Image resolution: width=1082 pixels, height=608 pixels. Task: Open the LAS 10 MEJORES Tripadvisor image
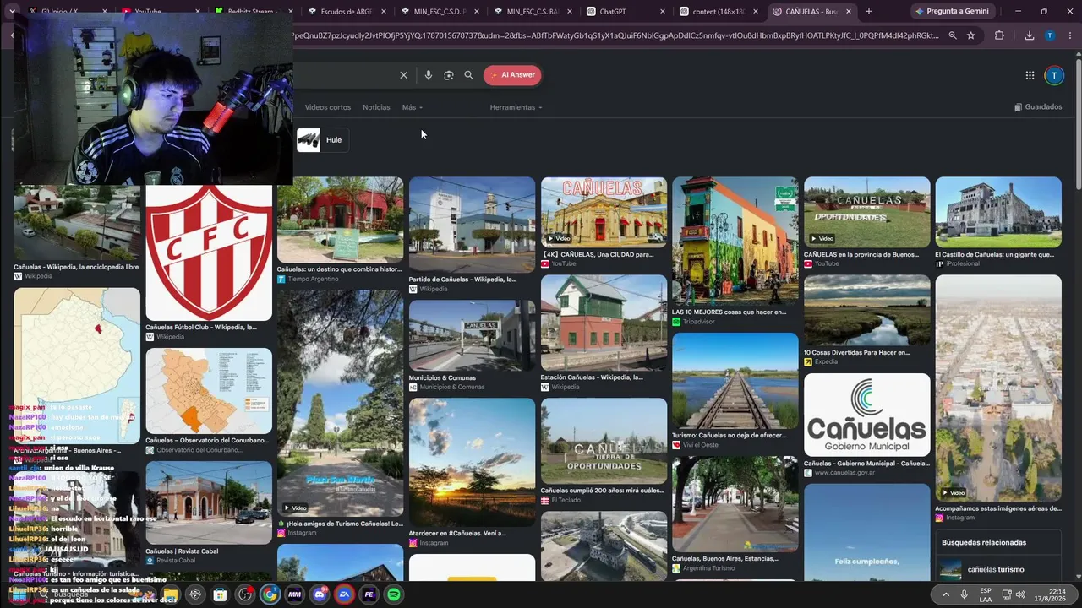pyautogui.click(x=735, y=241)
